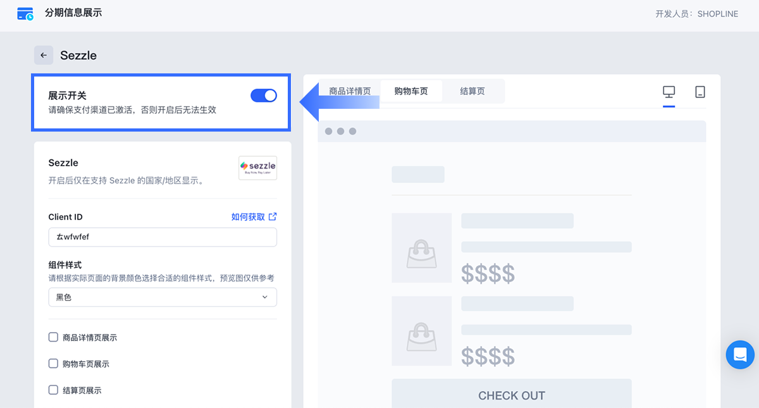Image resolution: width=759 pixels, height=408 pixels.
Task: Open the 结算页 preview tab
Action: pos(472,91)
